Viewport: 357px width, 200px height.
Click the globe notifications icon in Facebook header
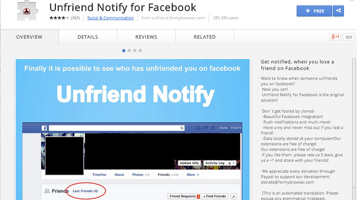[x=213, y=128]
